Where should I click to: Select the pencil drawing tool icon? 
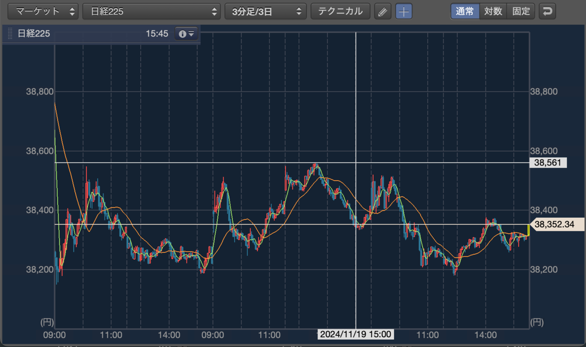click(383, 12)
